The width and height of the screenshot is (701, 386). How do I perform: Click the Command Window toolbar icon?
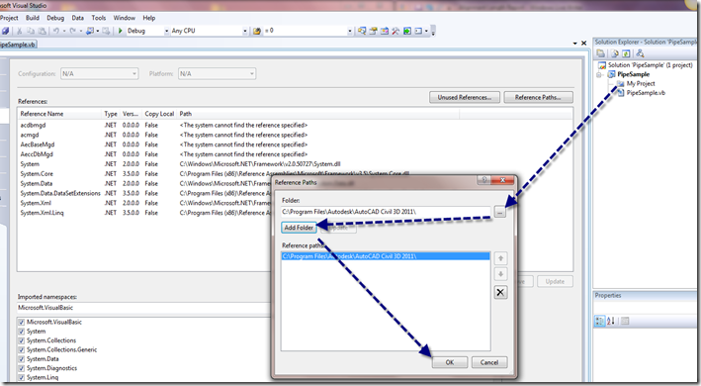(x=418, y=31)
